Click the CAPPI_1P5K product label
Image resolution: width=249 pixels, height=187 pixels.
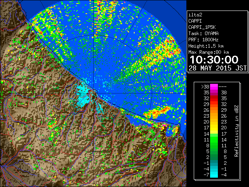click(x=202, y=27)
